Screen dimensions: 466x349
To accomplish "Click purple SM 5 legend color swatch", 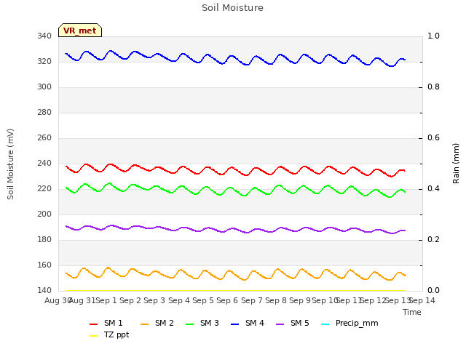I will click(280, 324).
